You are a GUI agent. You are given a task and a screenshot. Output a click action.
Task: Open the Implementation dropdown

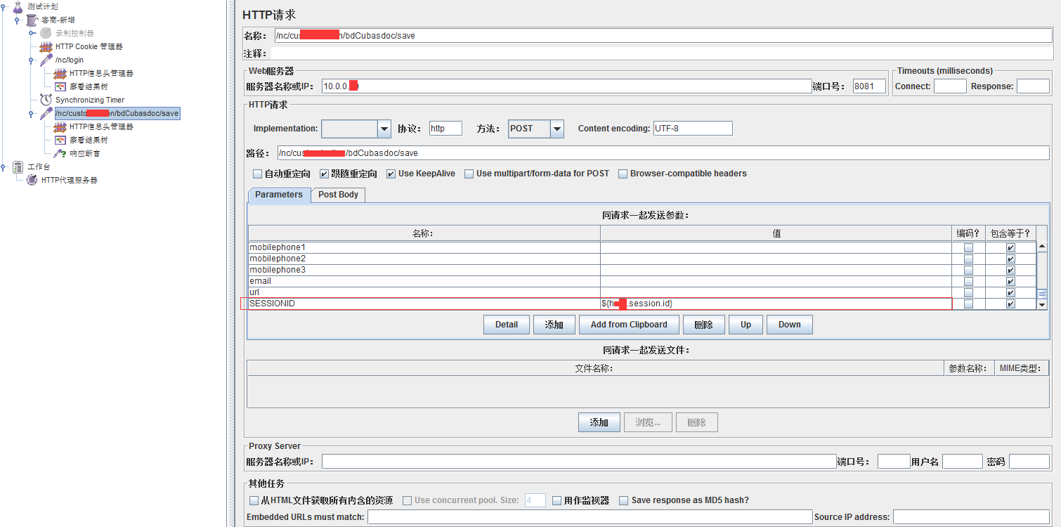point(384,129)
